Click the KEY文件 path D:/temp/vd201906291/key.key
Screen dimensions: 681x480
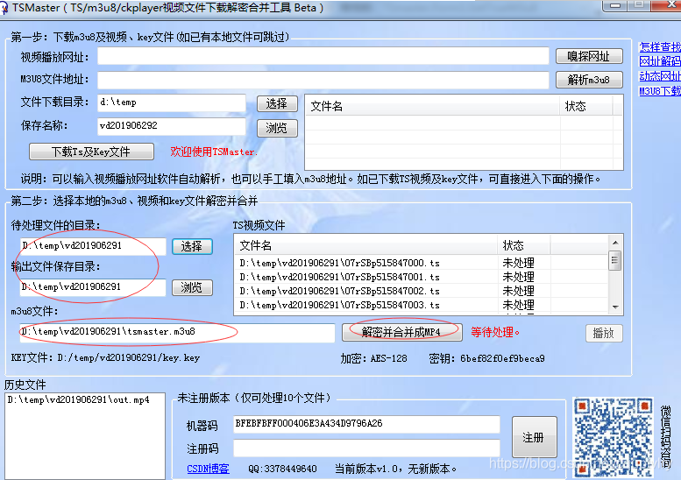(x=129, y=358)
